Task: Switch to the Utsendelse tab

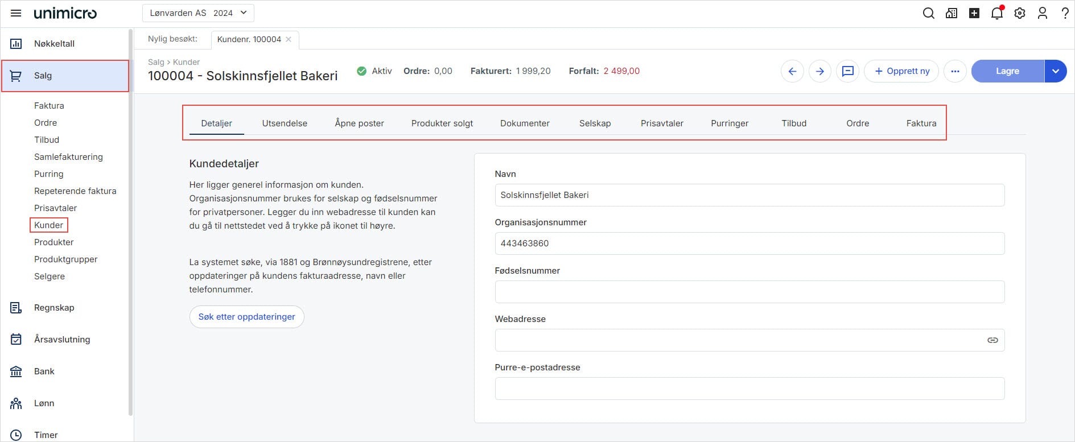Action: (285, 123)
